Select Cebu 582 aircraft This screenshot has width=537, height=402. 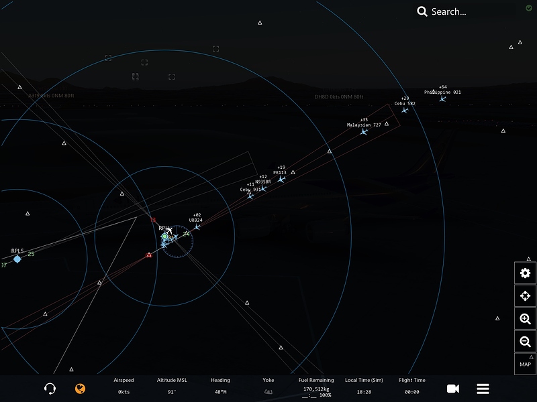405,110
